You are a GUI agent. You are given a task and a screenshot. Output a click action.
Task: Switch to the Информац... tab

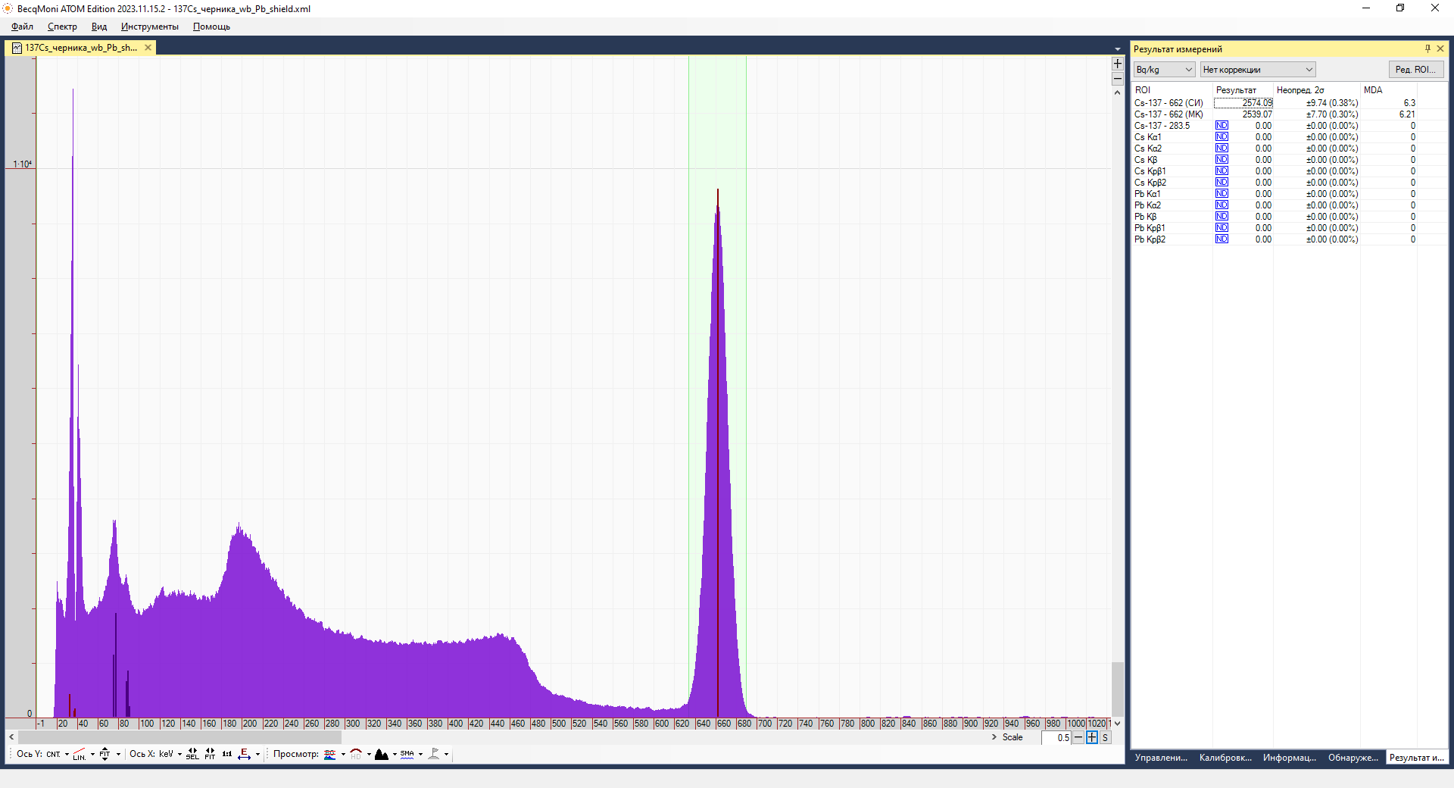(x=1290, y=758)
